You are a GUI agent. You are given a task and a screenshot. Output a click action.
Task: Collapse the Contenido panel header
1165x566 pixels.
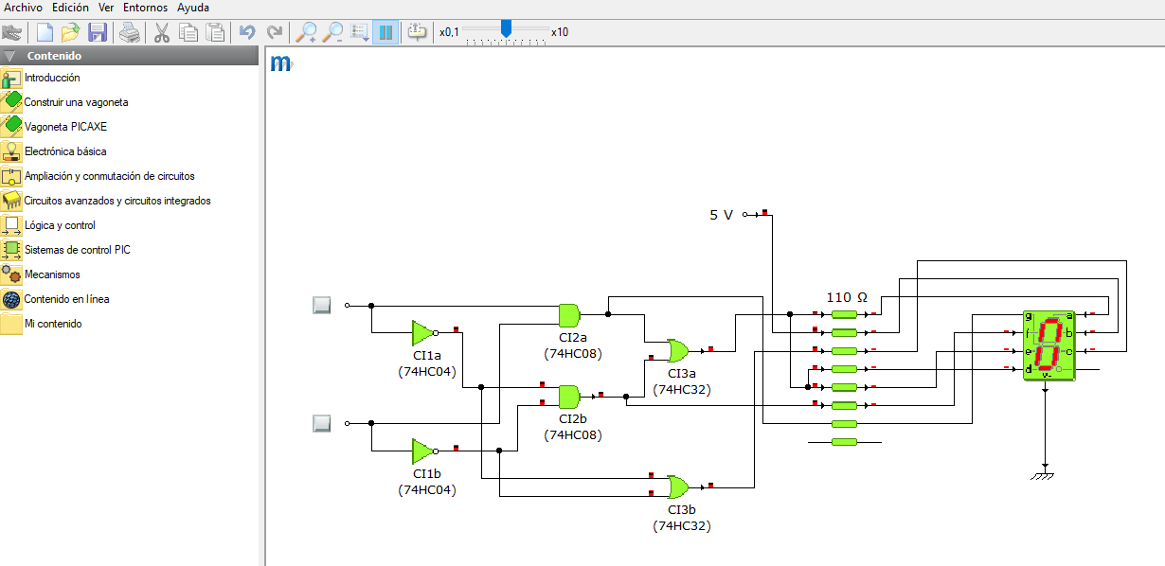[129, 56]
